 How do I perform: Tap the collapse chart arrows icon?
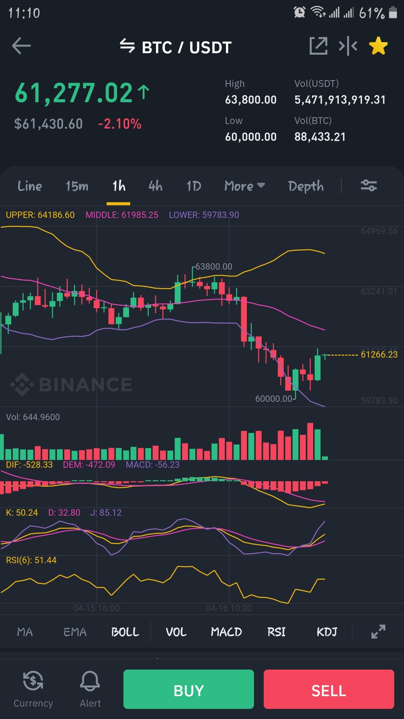point(348,46)
